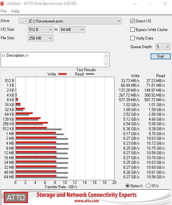172x205 pixels.
Task: Click the 512 KB row label
Action: (x=8, y=129)
